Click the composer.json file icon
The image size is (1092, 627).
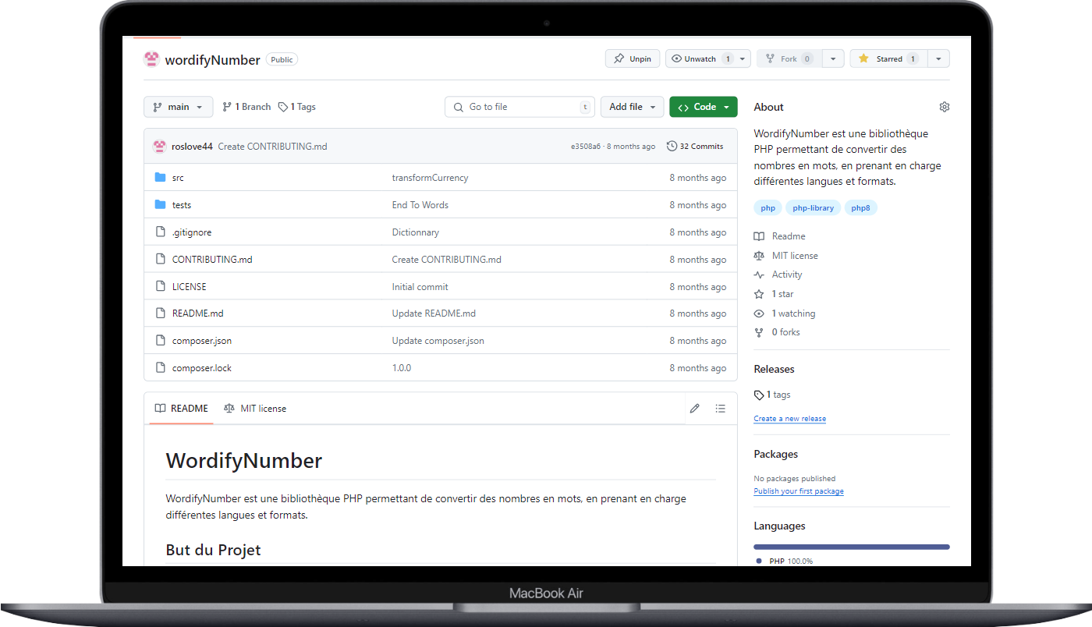(x=160, y=341)
